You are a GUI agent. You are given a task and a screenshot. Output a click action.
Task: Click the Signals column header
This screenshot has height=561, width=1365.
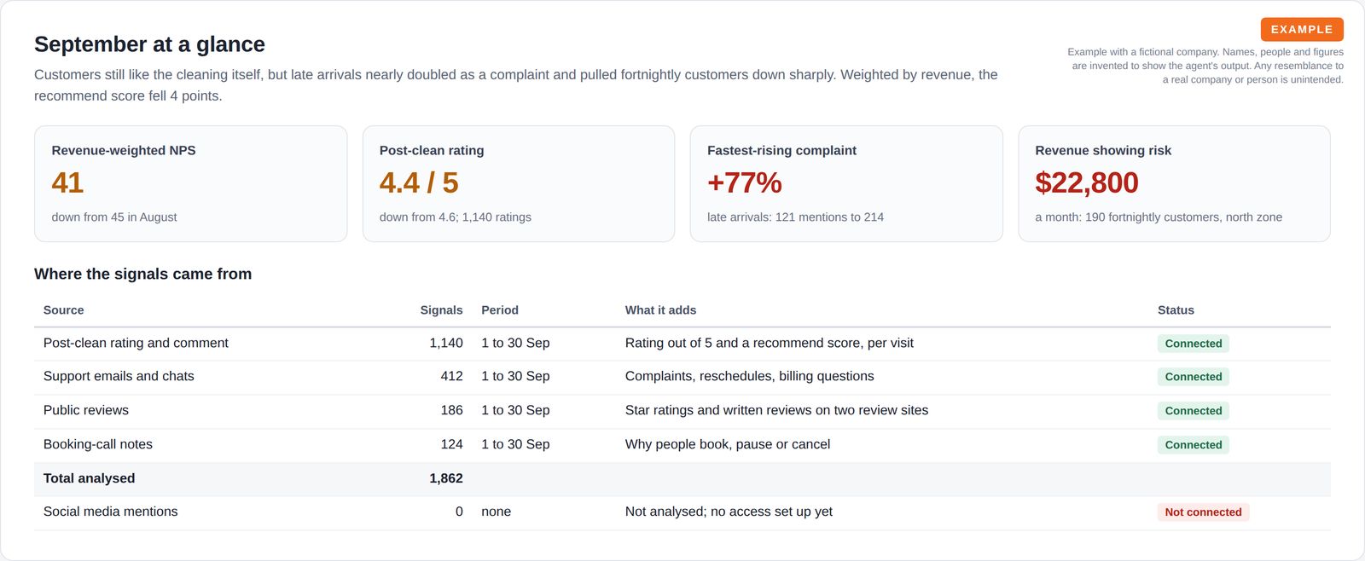coord(441,310)
